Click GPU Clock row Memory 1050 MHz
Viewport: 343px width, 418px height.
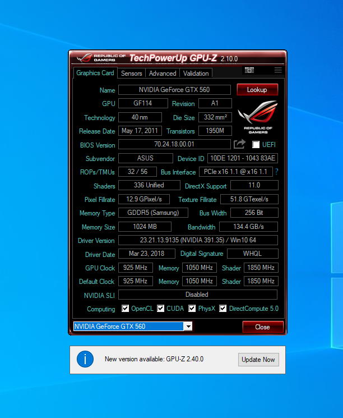click(x=200, y=268)
